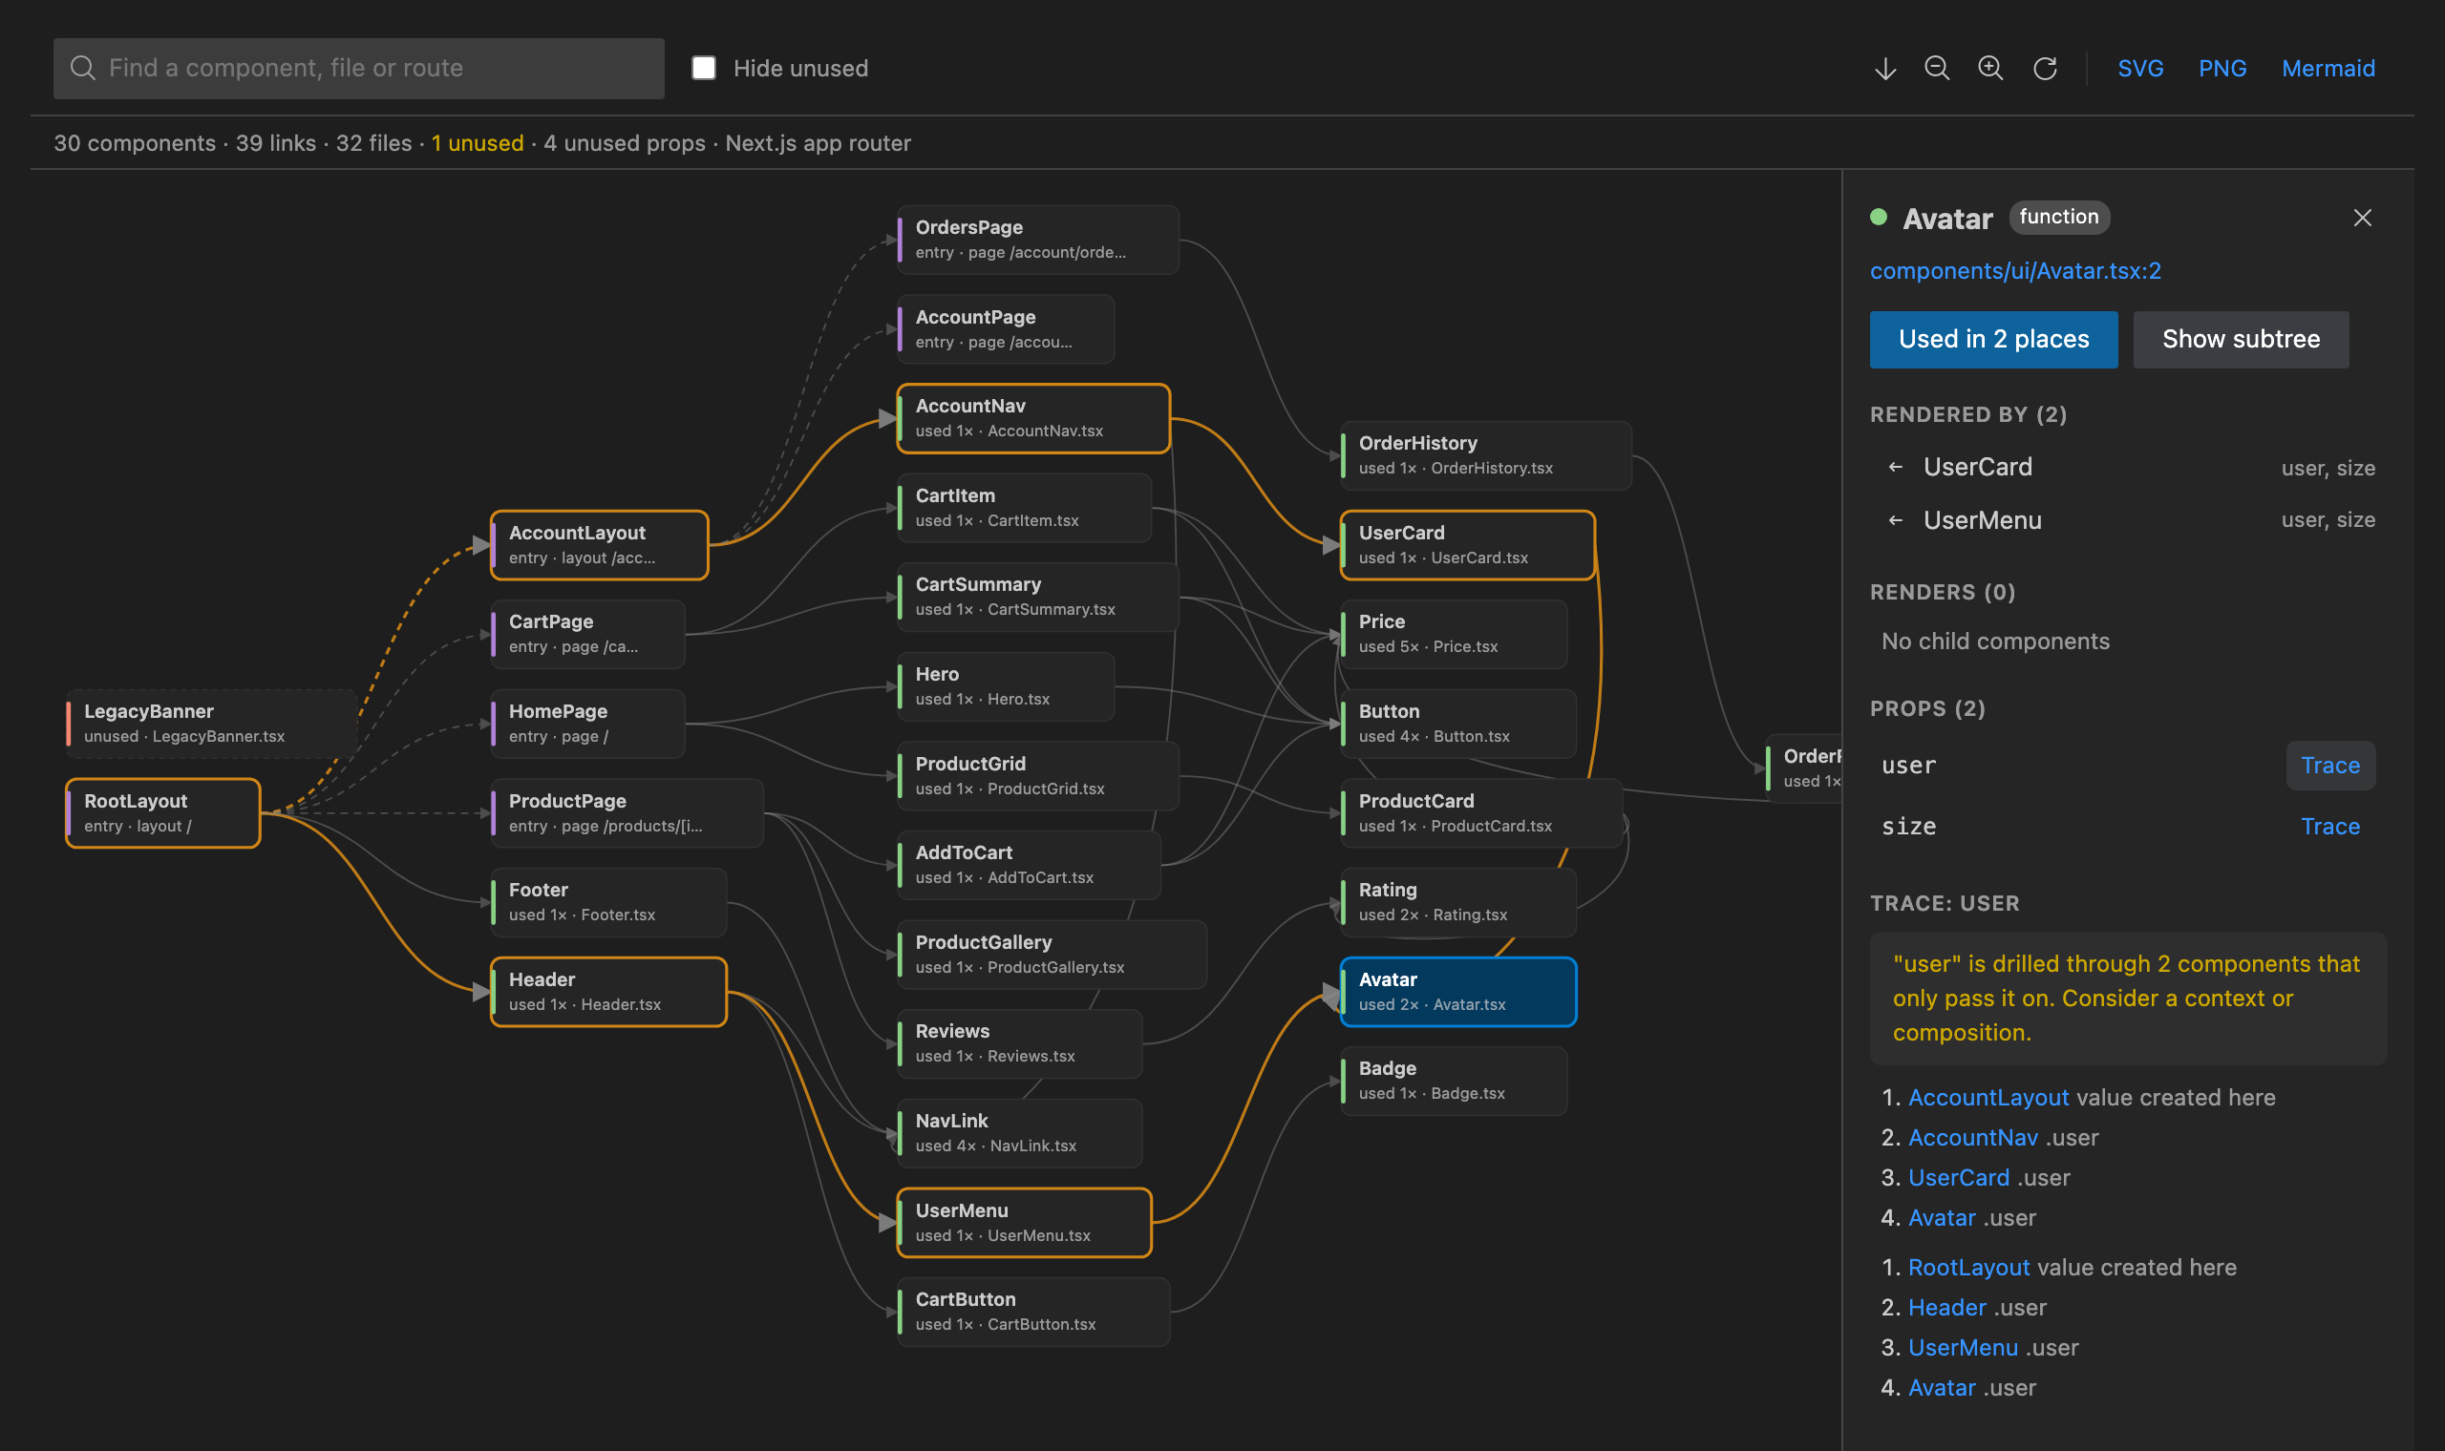
Task: Jump to AccountNav in trace list
Action: click(x=1972, y=1137)
